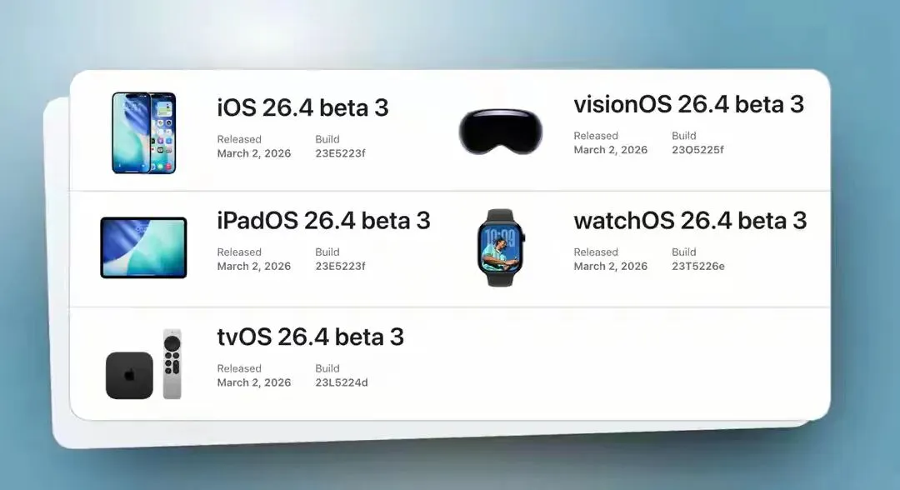Image resolution: width=900 pixels, height=490 pixels.
Task: Open the tvOS 26.4 beta 3 heading
Action: coord(311,337)
